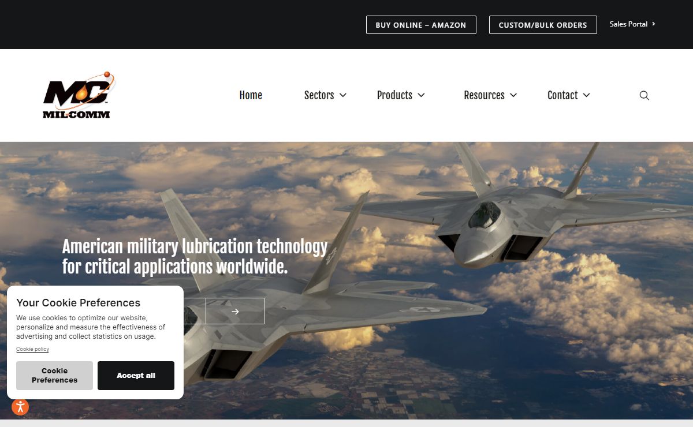Open the Sectors menu label

[x=319, y=95]
